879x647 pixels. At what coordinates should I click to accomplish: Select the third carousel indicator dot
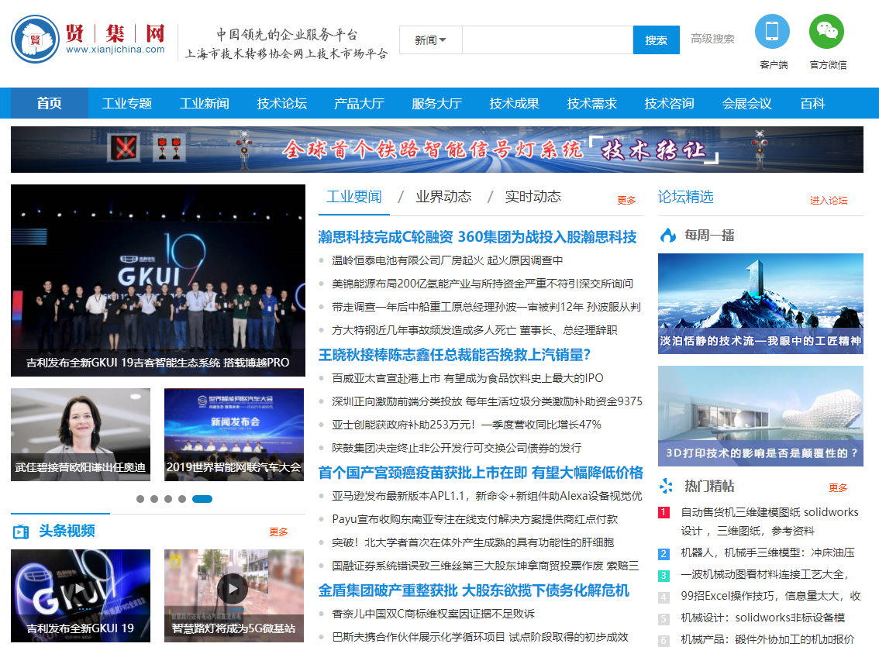[168, 499]
